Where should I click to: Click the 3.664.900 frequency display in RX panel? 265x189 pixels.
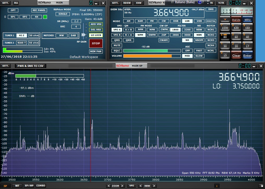click(x=171, y=13)
